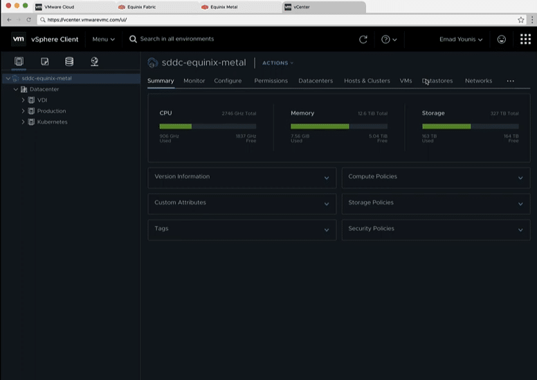
Task: Switch to the VMs tab
Action: tap(406, 81)
